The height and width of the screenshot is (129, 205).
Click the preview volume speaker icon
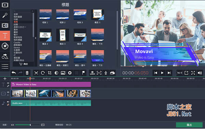pyautogui.click(x=200, y=73)
